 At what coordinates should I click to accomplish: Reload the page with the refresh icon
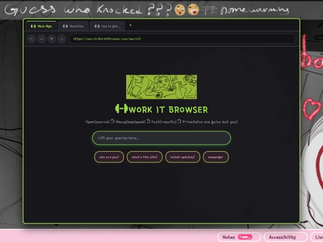51,39
